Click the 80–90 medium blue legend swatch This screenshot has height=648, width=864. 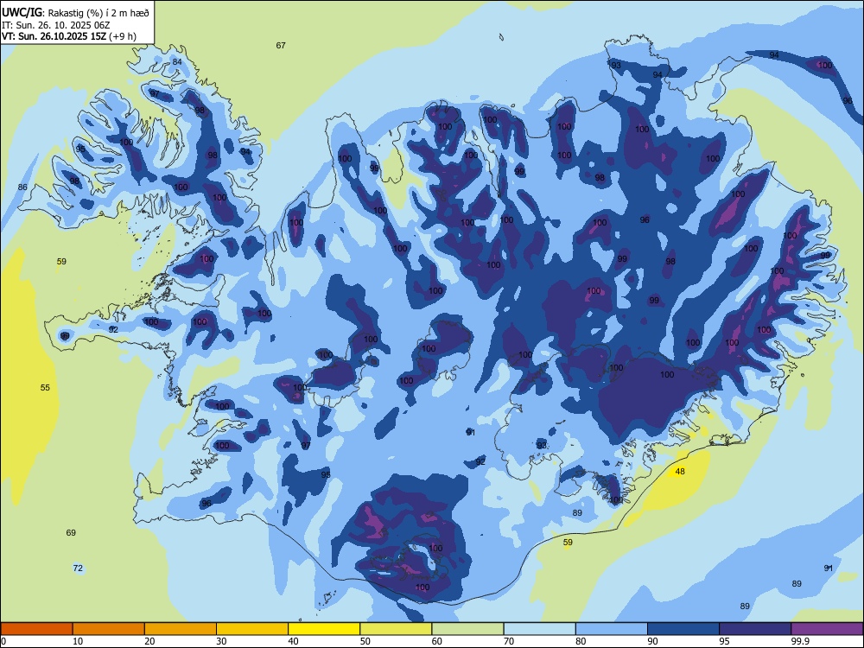(x=612, y=629)
